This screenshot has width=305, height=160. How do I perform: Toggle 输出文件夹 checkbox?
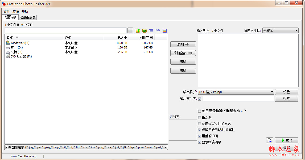[200, 99]
